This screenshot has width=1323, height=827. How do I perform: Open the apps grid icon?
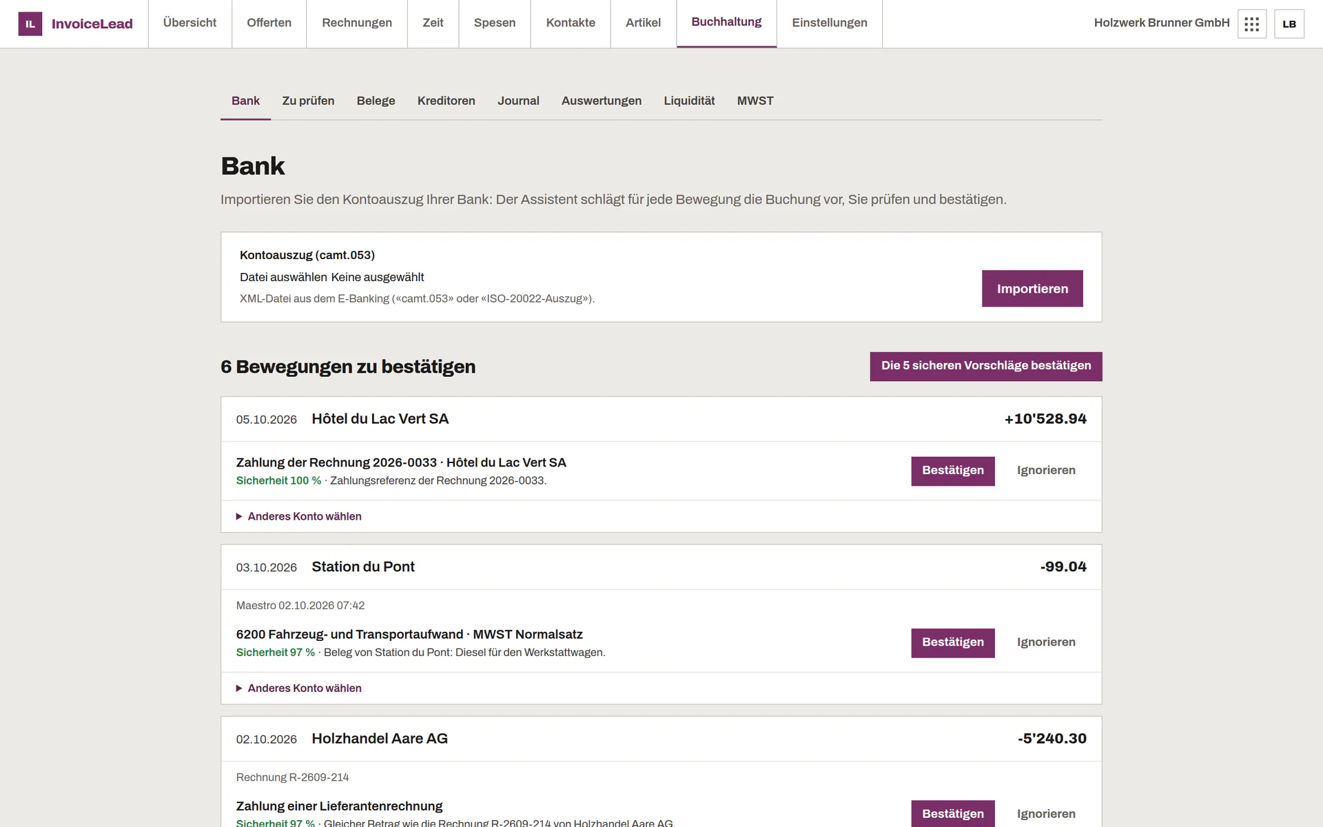pyautogui.click(x=1252, y=24)
